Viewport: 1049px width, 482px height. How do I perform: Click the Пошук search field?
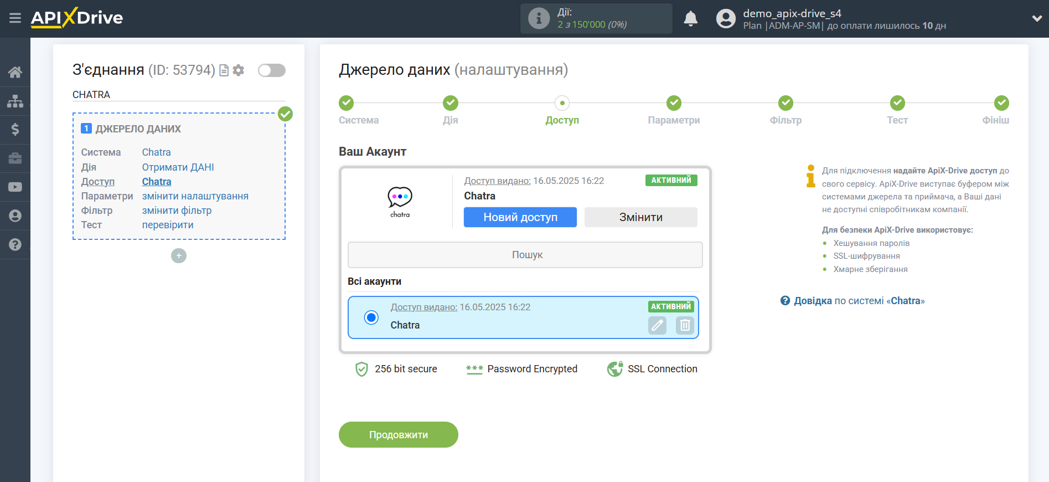click(x=525, y=255)
